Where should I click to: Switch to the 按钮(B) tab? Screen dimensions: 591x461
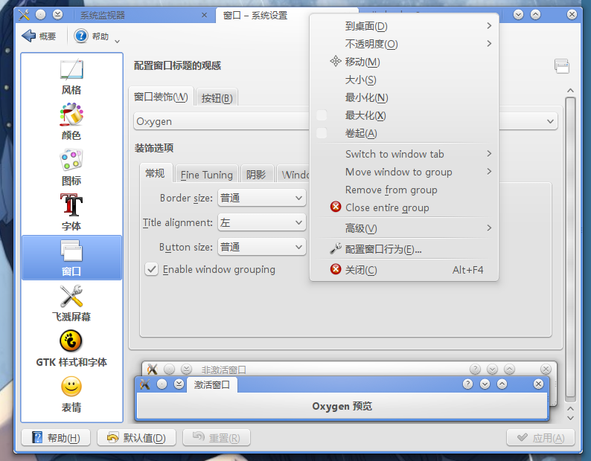(217, 98)
